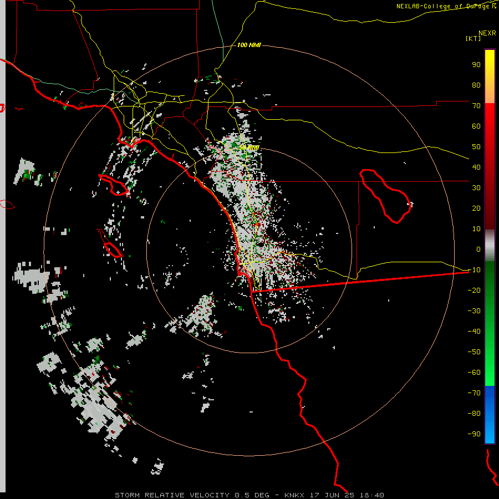Screen dimensions: 499x499
Task: Click the 50 value on velocity scale
Action: coord(476,147)
